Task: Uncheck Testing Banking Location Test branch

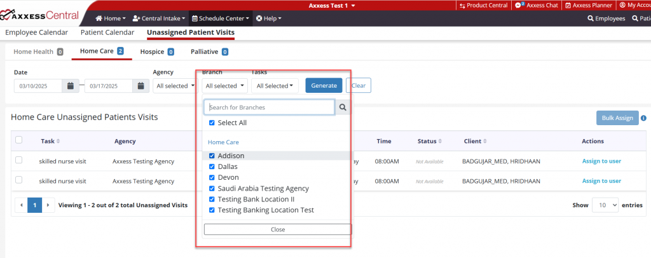Action: 212,210
